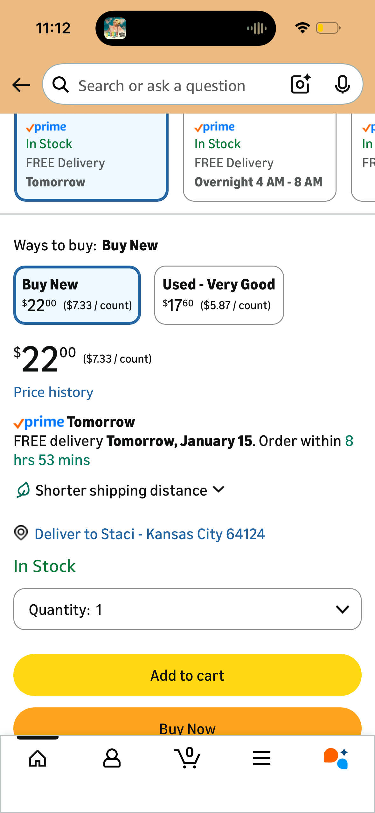Open the shopping cart icon
Viewport: 375px width, 813px height.
point(187,758)
